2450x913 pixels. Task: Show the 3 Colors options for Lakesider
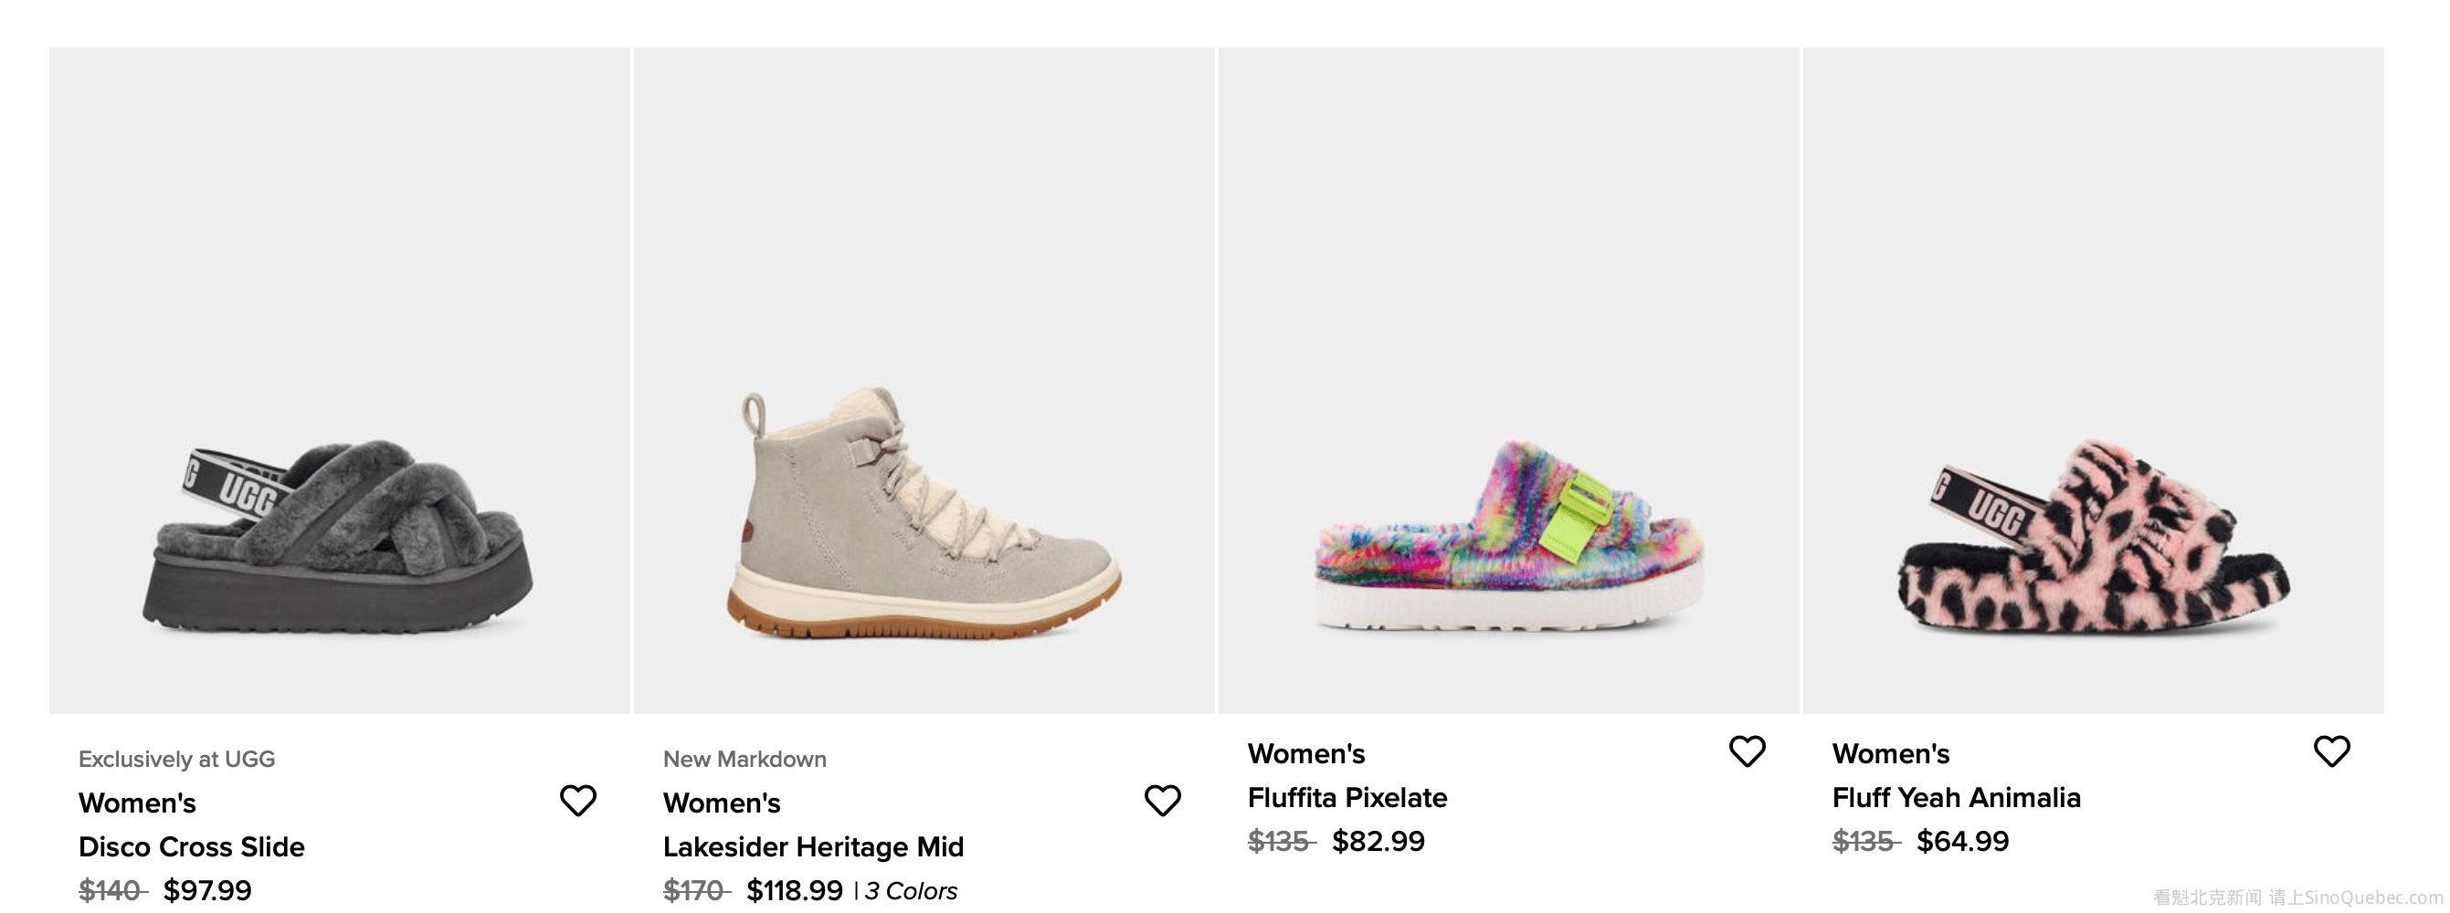point(910,891)
